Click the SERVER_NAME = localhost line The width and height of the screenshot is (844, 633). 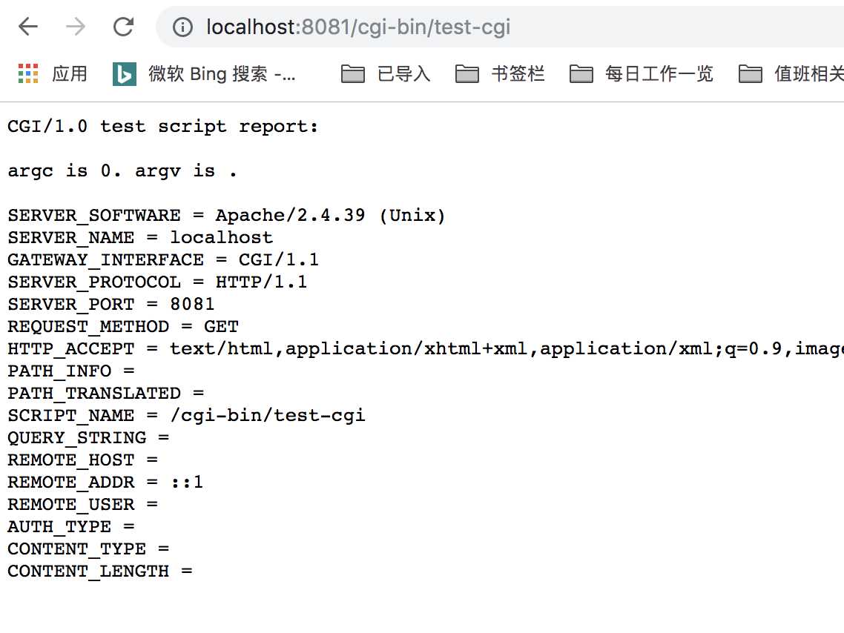pos(140,238)
